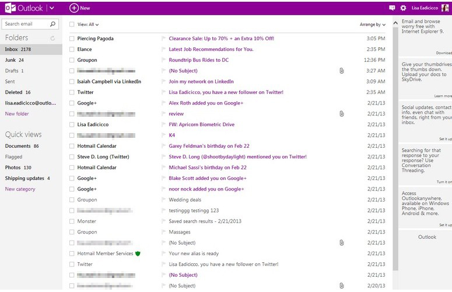The width and height of the screenshot is (452, 292).
Task: Click the search magnifier icon
Action: tap(52, 24)
